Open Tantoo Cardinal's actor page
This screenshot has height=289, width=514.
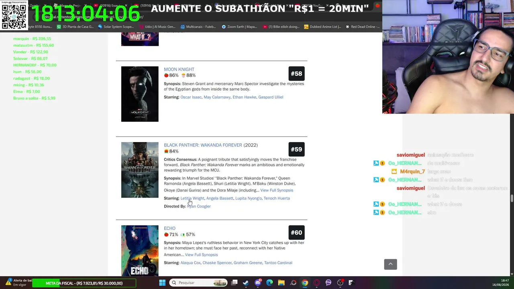click(278, 263)
